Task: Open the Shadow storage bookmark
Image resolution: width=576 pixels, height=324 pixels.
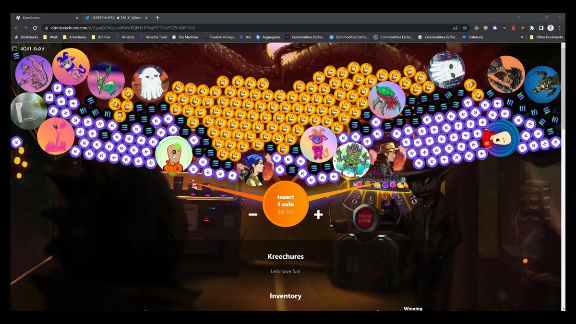Action: 218,37
